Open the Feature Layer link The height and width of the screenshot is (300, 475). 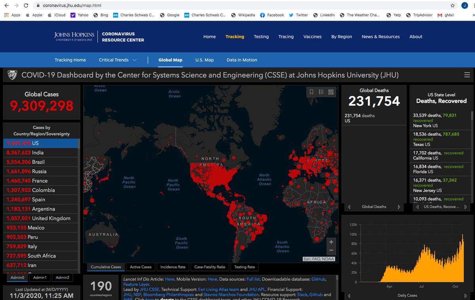click(137, 284)
